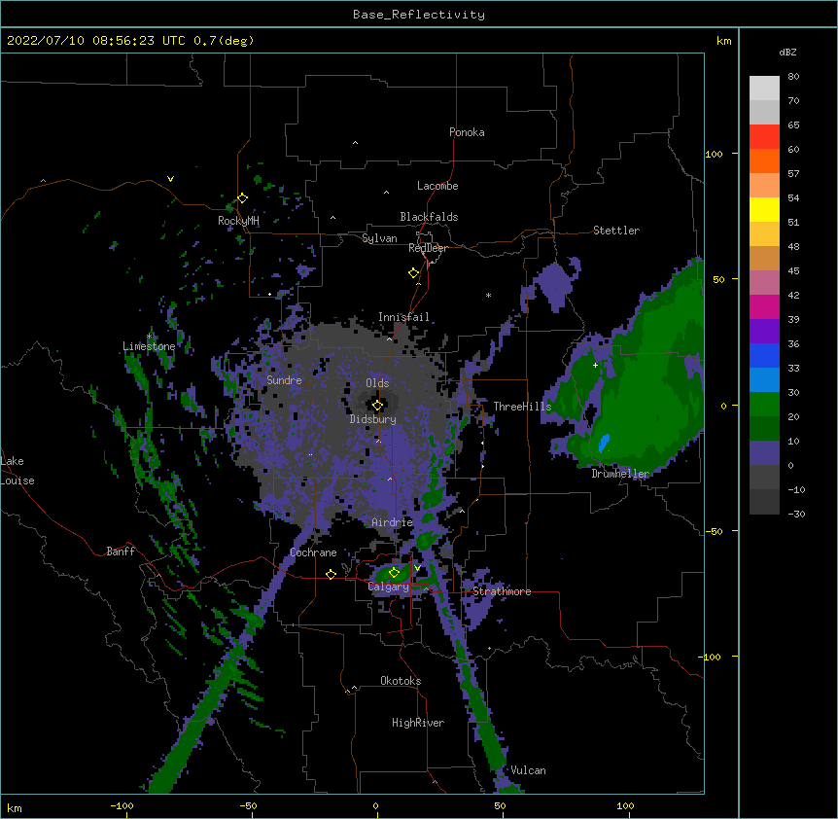Select the orange 57-60 dBZ legend color
This screenshot has height=819, width=838.
764,161
